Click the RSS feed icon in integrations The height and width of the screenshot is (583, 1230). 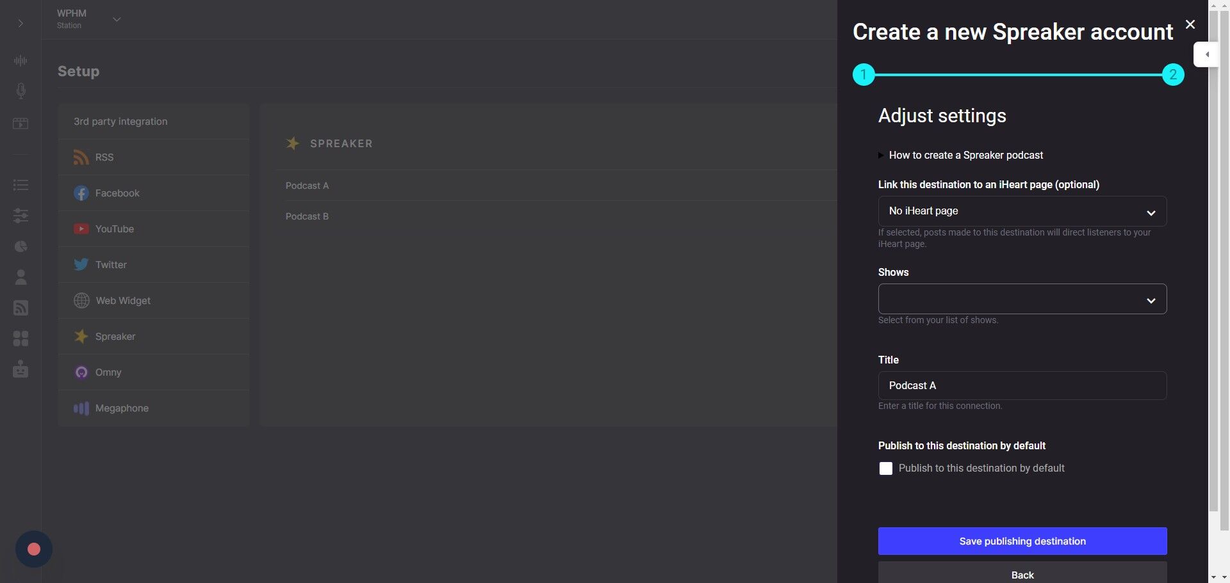coord(81,157)
